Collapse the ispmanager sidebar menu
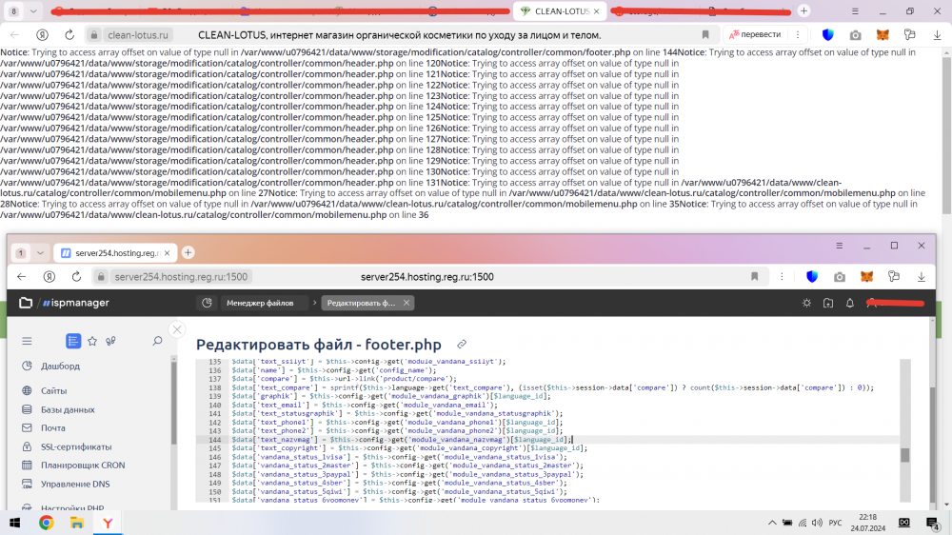 27,342
